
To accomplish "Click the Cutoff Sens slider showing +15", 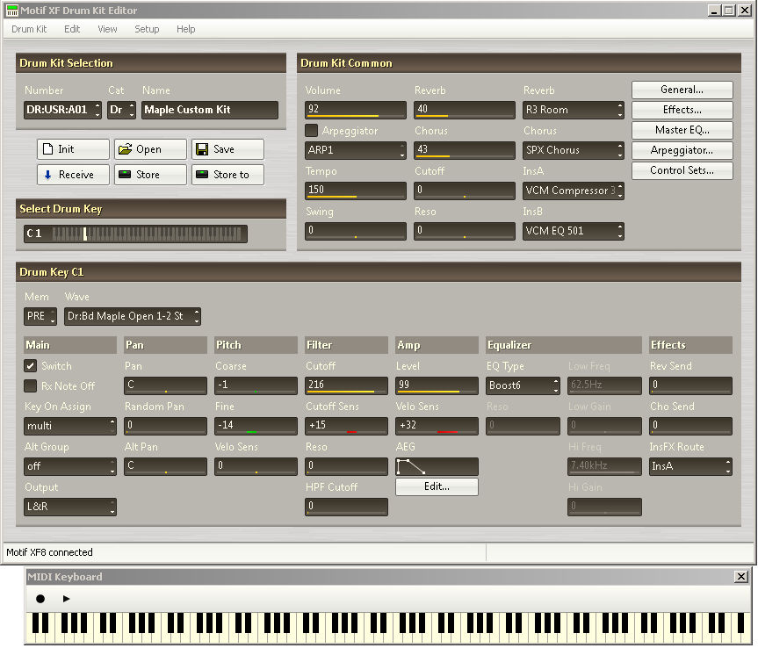I will pos(346,426).
